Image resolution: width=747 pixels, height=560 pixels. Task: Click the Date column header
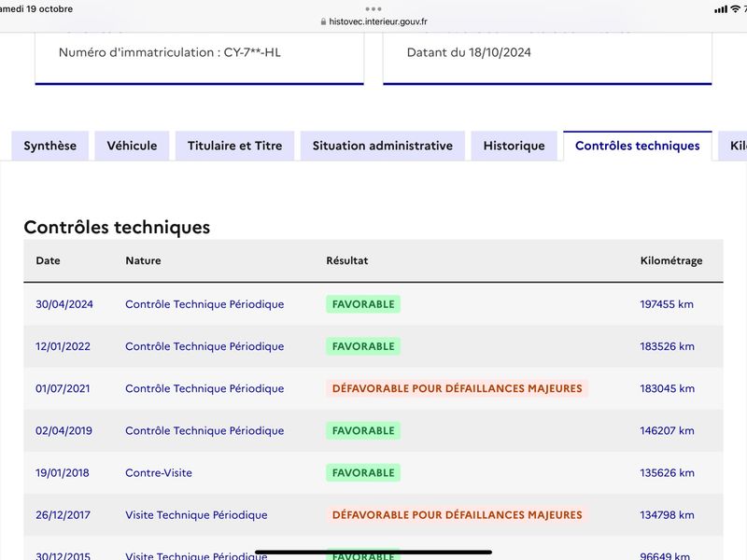point(49,260)
